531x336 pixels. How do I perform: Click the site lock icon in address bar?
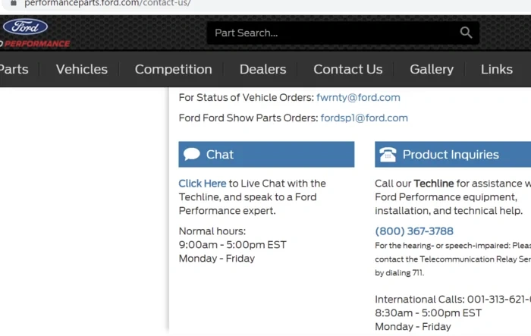point(13,3)
